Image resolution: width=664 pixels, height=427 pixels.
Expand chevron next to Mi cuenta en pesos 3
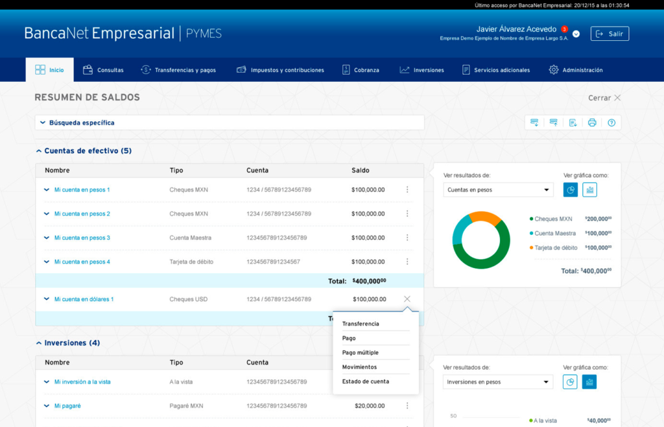click(47, 238)
